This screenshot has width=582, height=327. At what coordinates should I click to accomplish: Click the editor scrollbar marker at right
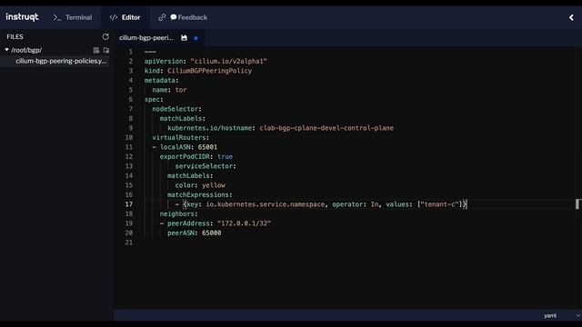577,203
